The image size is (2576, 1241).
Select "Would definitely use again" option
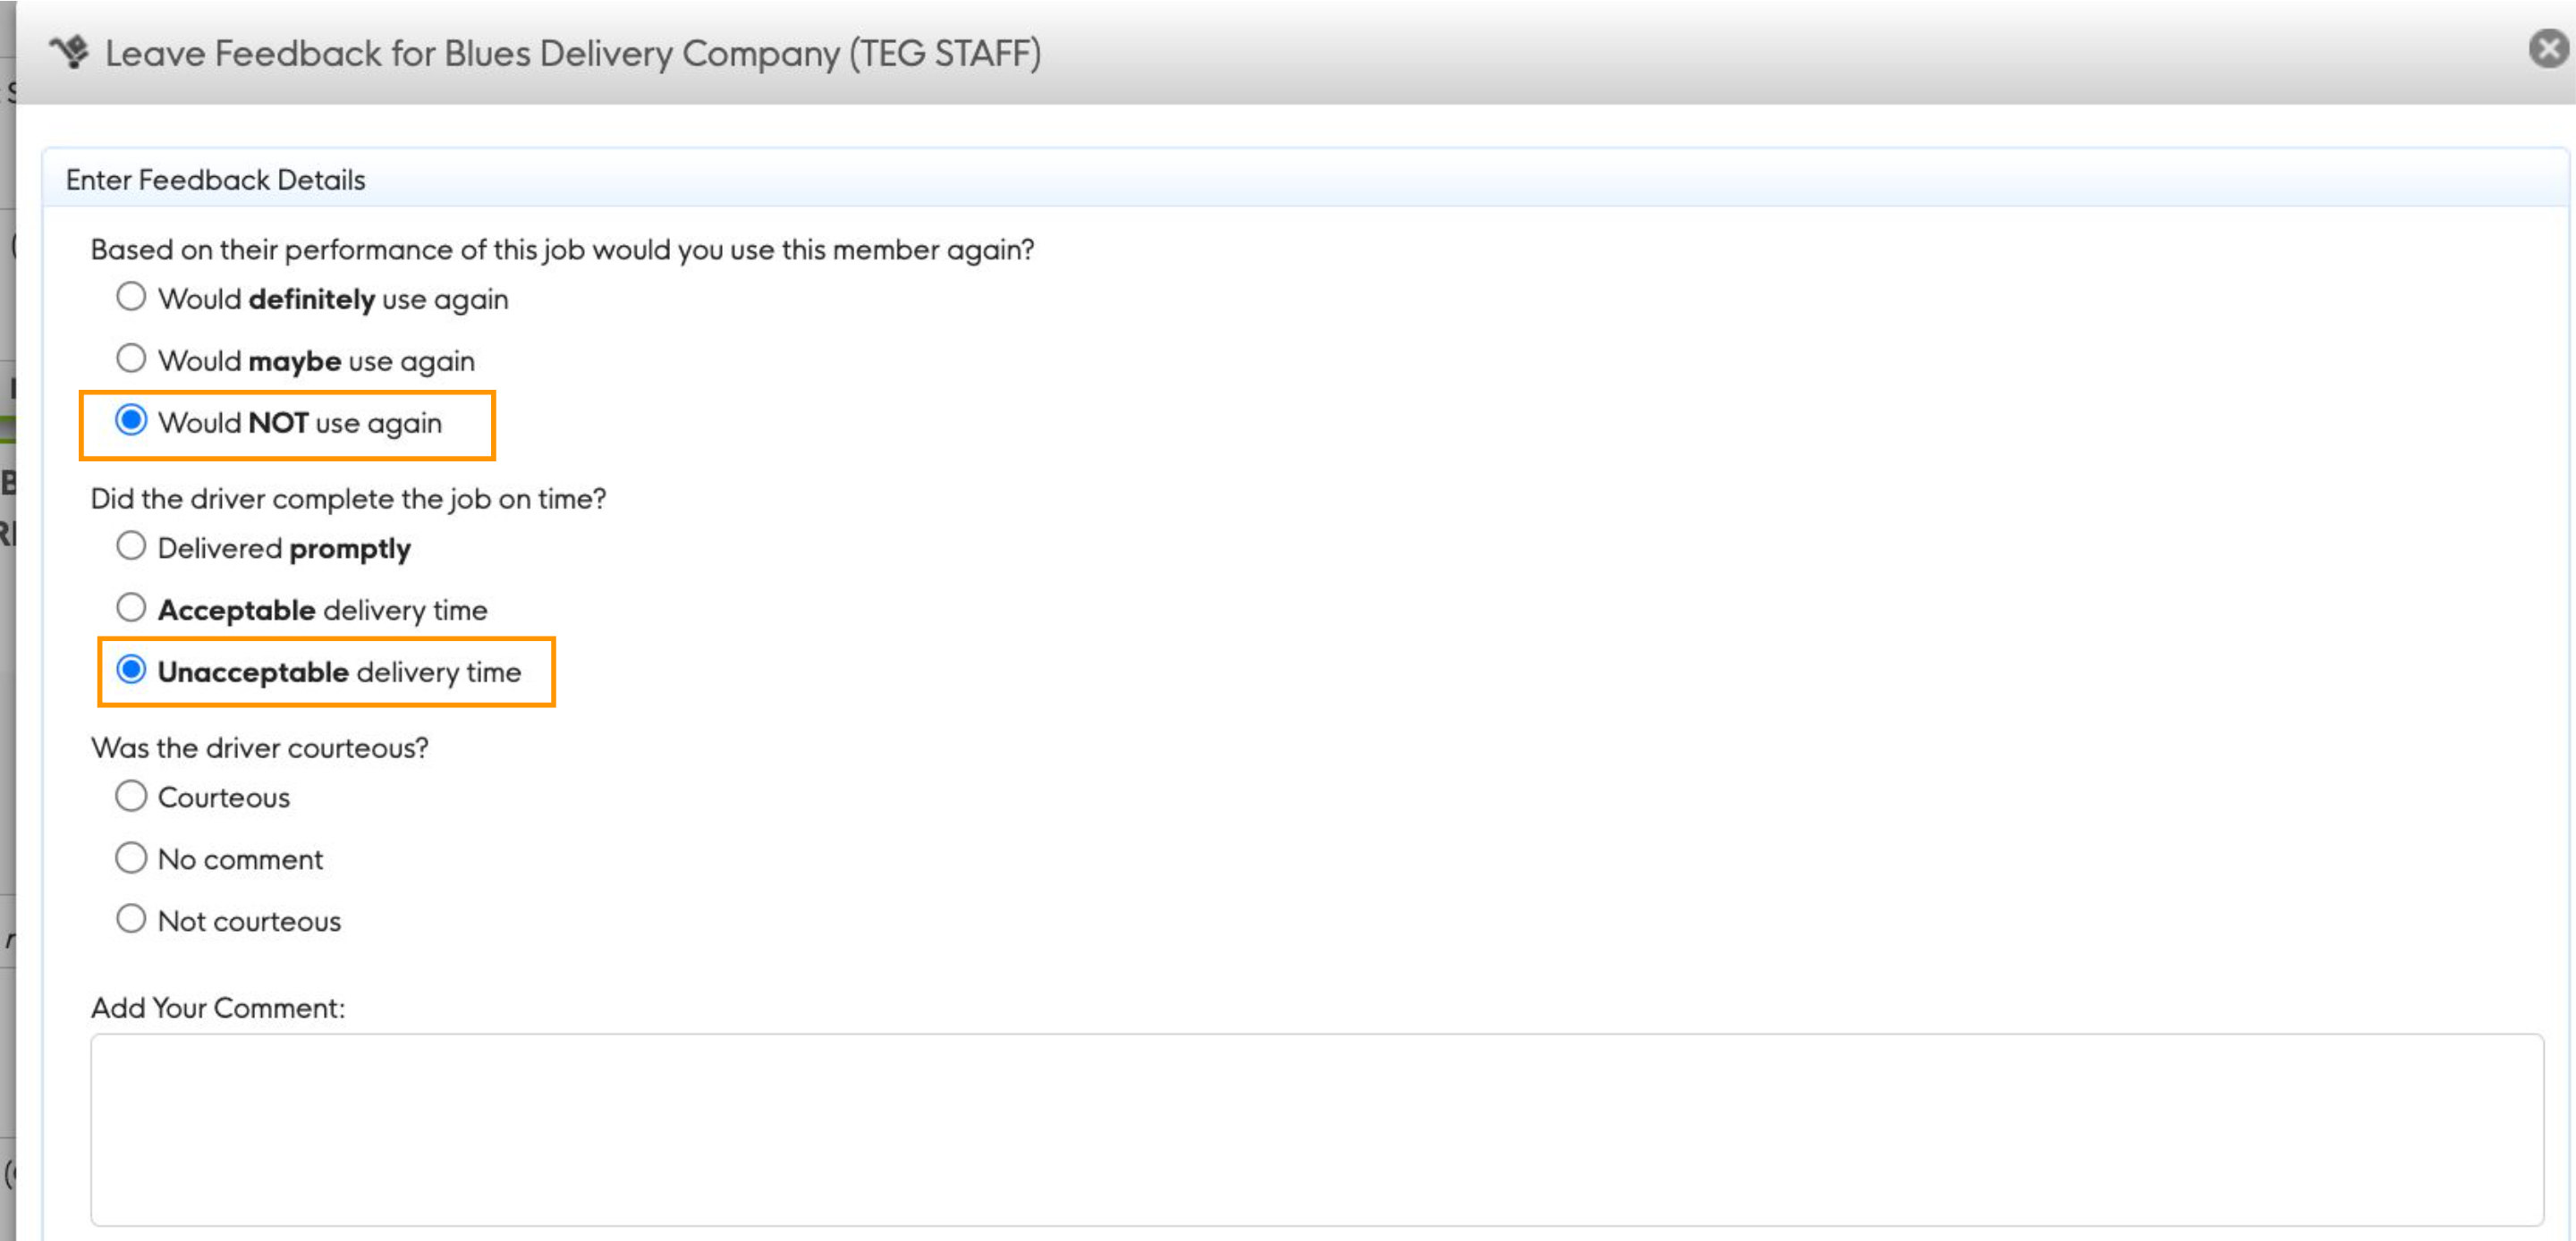131,297
